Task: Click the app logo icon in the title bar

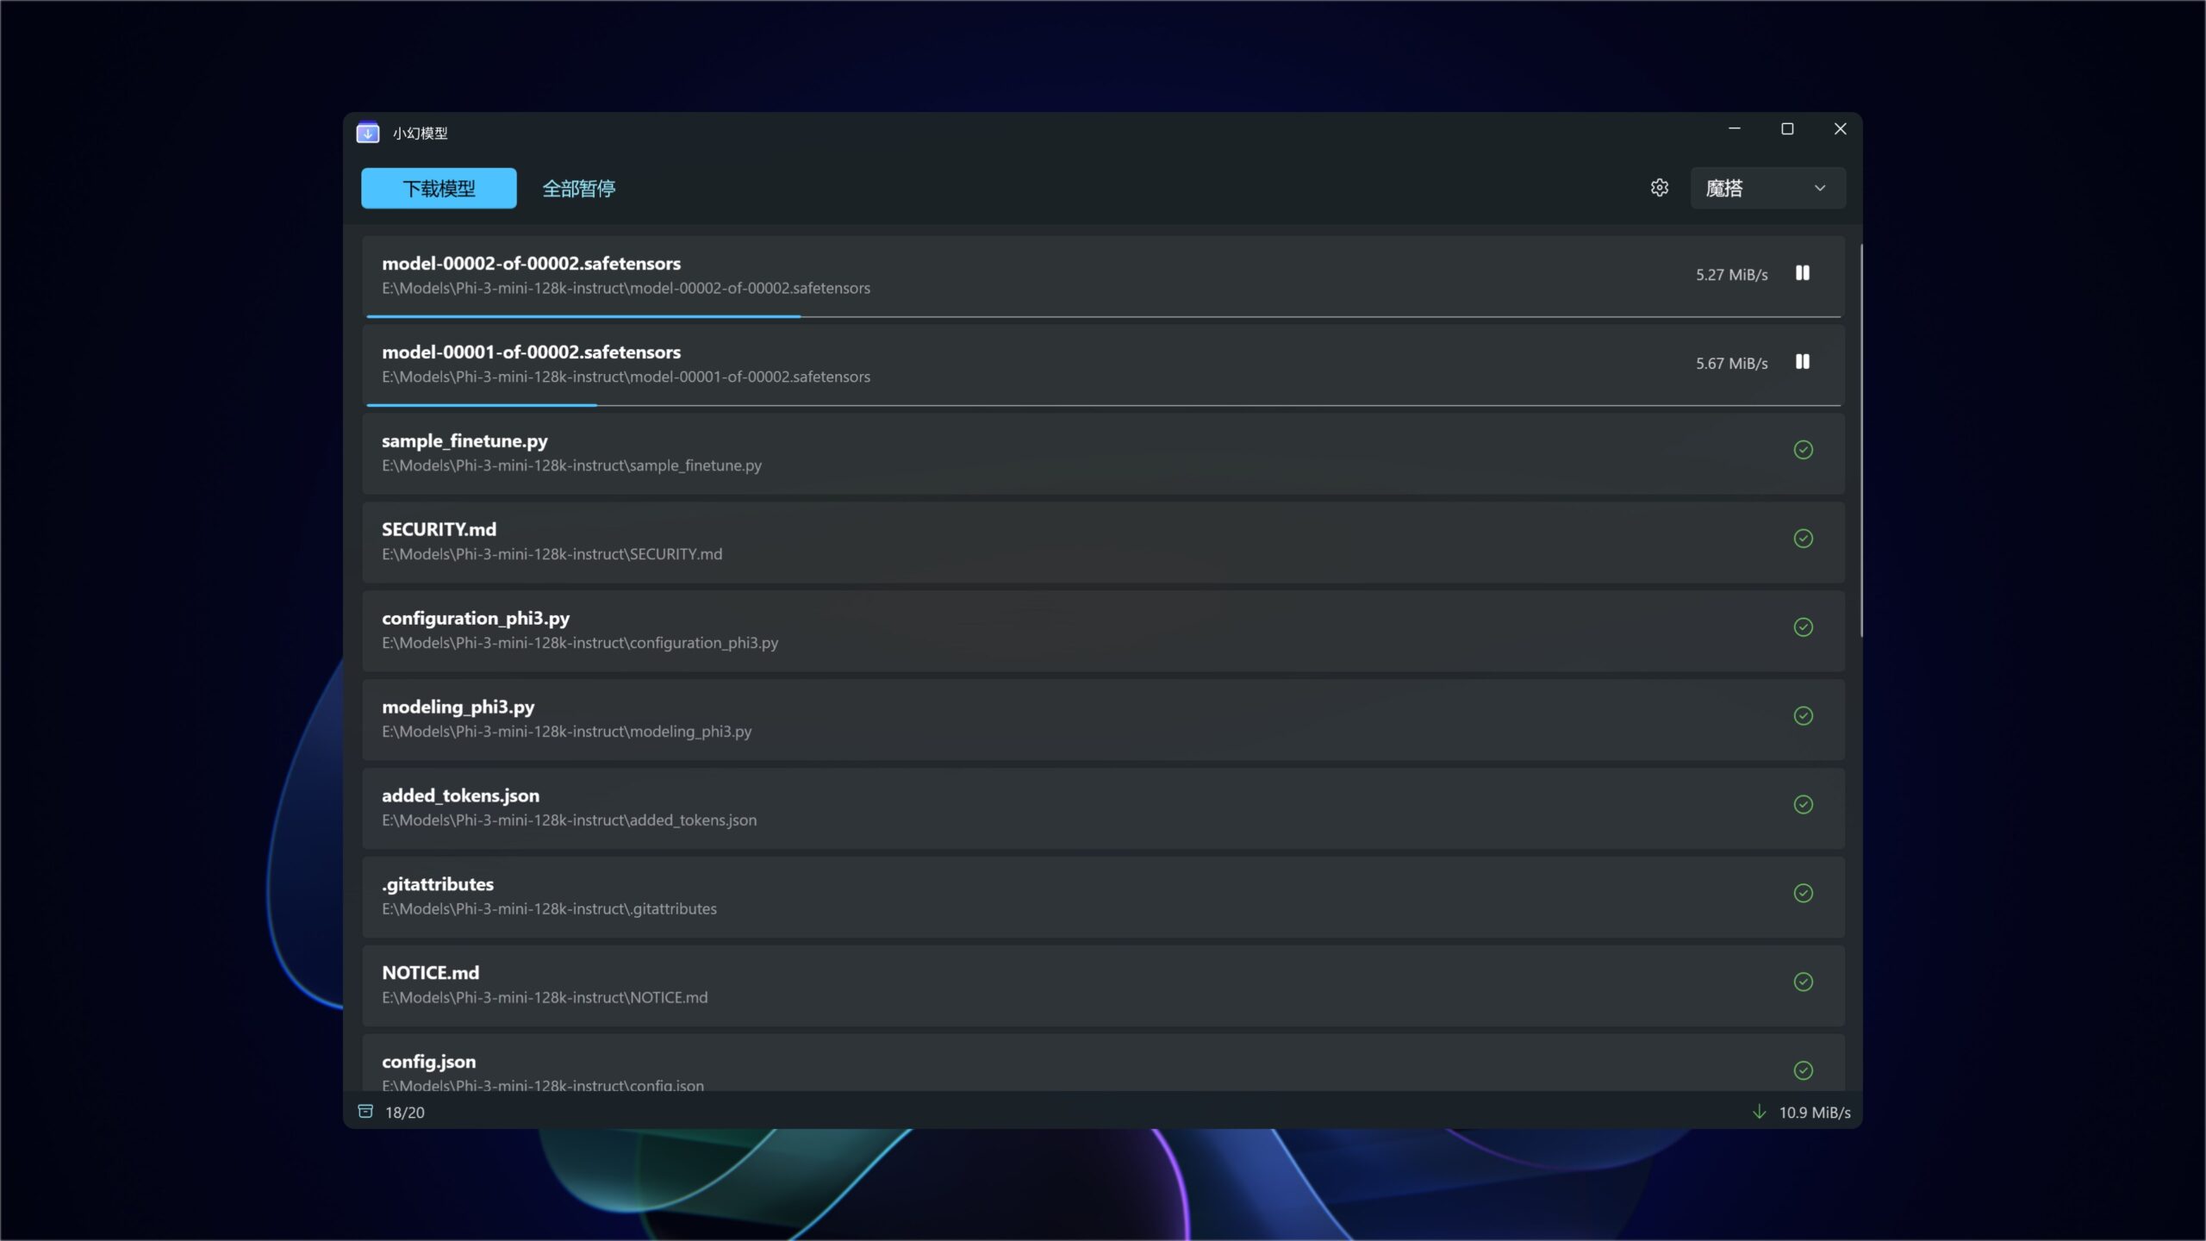Action: [x=368, y=133]
